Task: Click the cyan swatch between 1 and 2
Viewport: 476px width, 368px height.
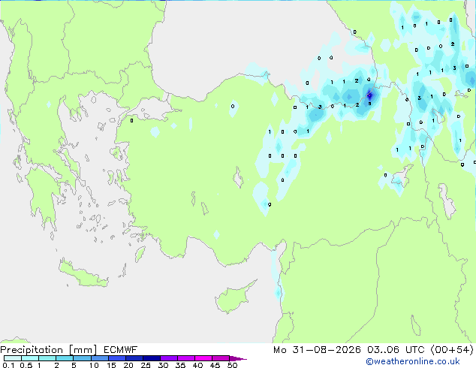Action: 47,358
